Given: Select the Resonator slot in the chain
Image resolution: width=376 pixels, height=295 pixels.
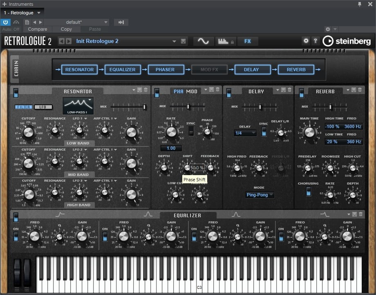Looking at the screenshot, I should 79,70.
